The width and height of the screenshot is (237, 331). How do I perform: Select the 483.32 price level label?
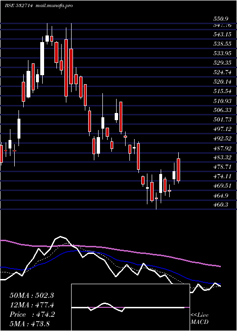click(x=222, y=157)
